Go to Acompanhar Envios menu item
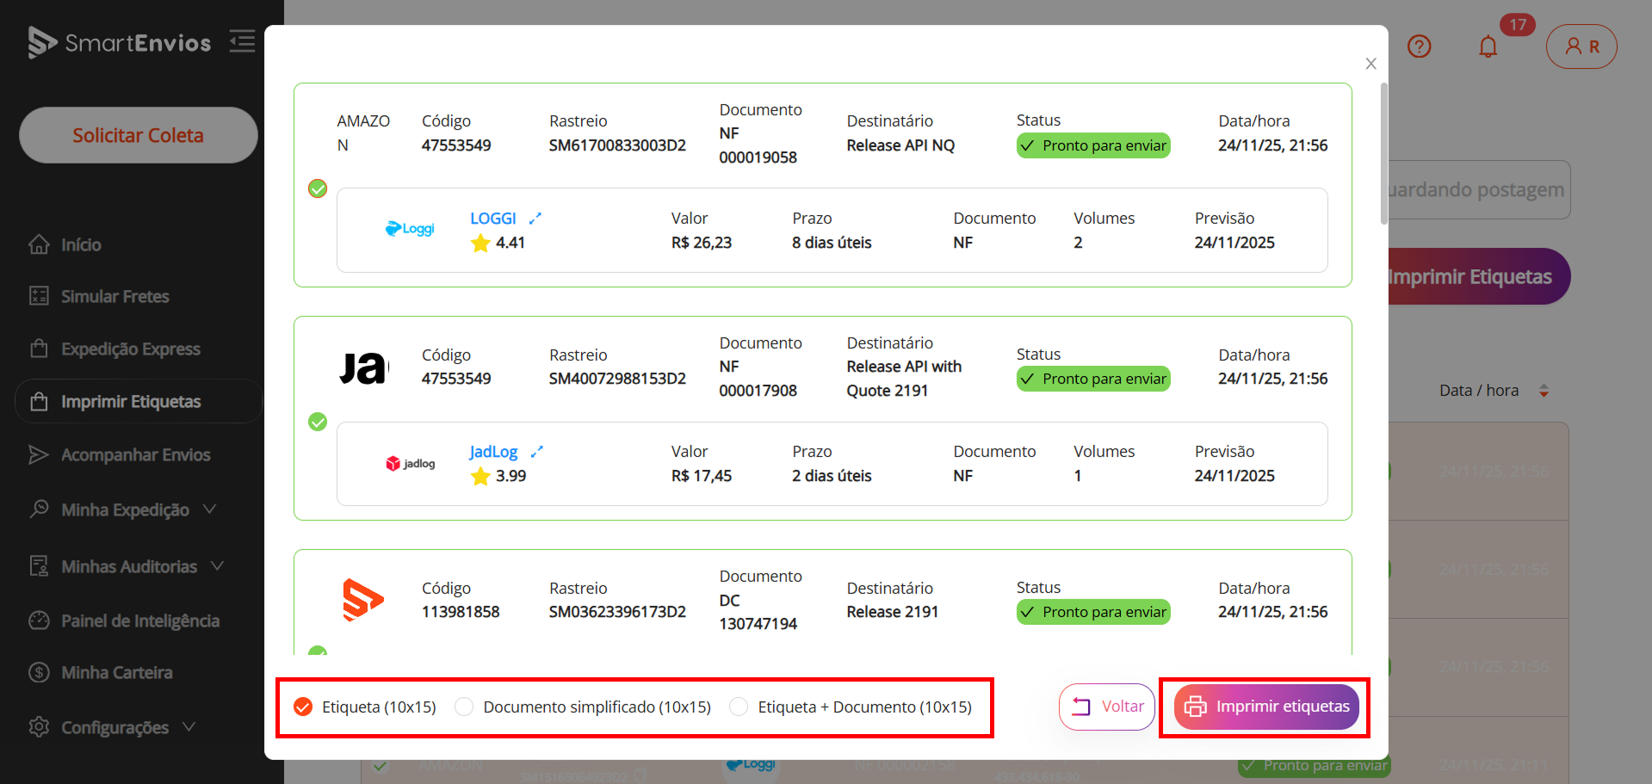1652x784 pixels. tap(135, 454)
